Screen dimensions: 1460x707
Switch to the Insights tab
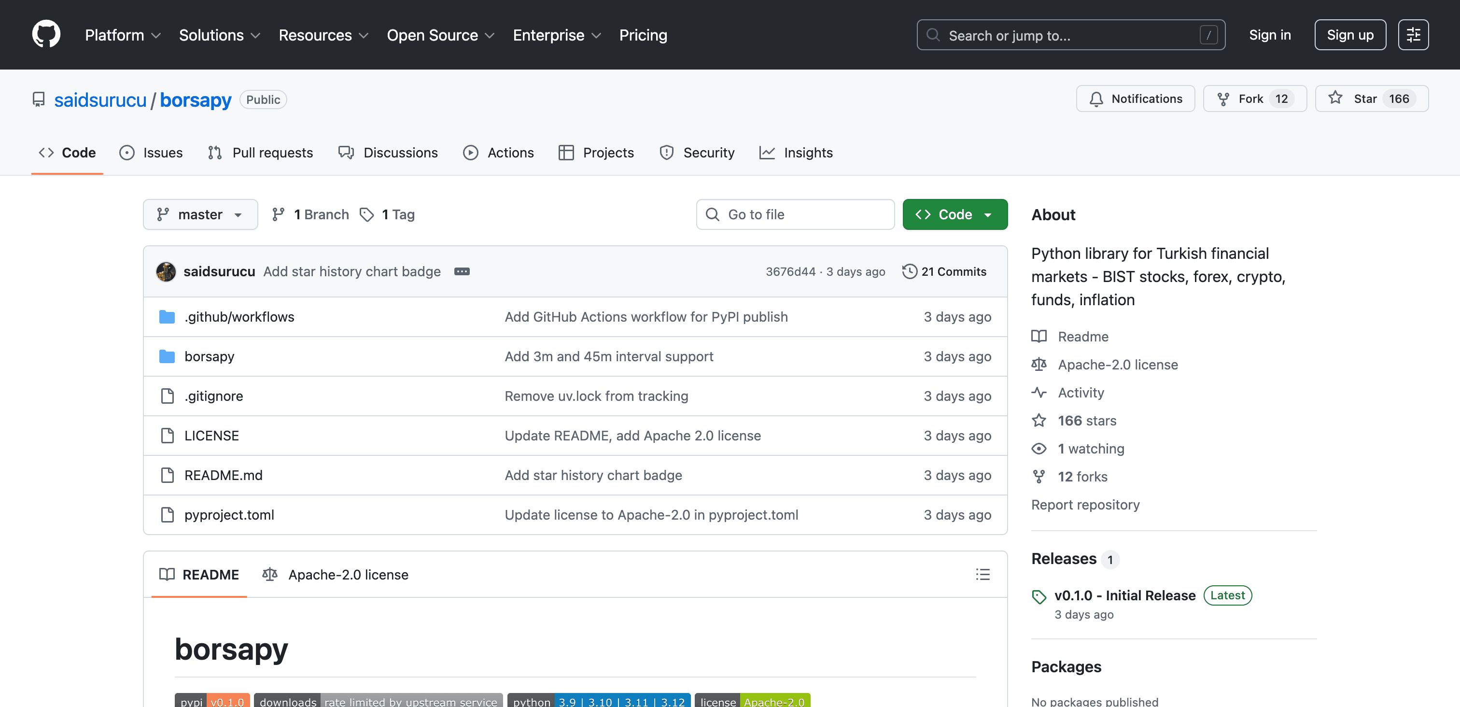796,153
